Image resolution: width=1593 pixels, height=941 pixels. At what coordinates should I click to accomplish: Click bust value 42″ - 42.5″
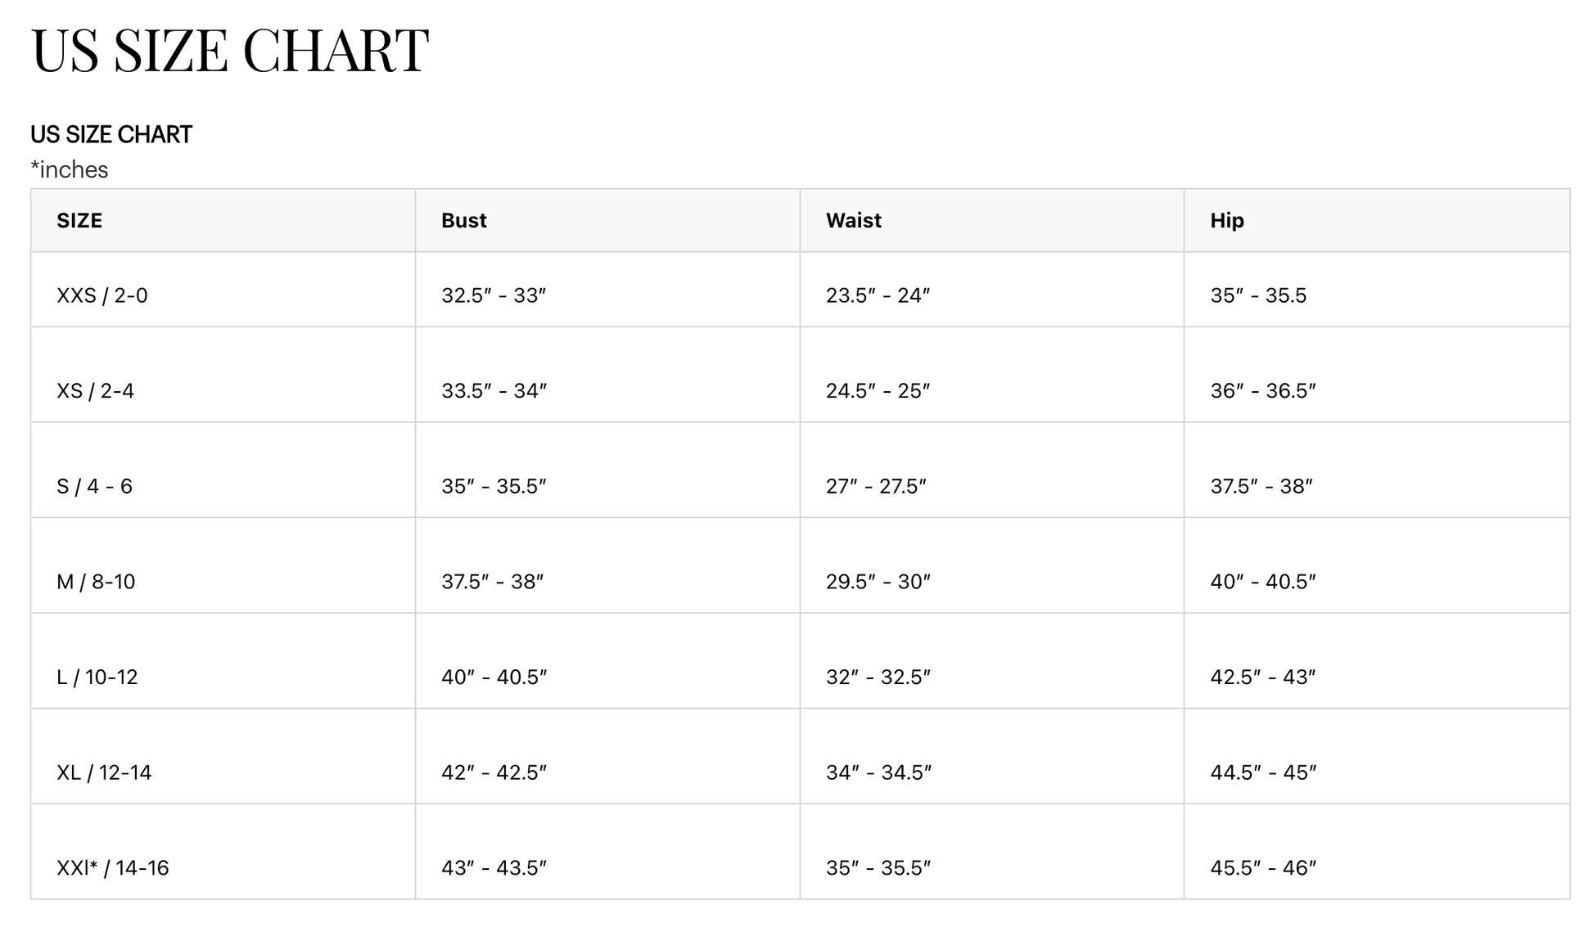(x=494, y=772)
